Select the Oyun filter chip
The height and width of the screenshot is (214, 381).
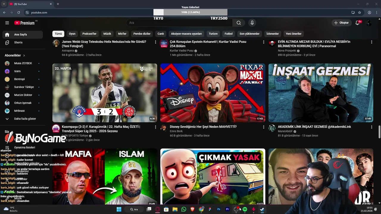pyautogui.click(x=72, y=34)
